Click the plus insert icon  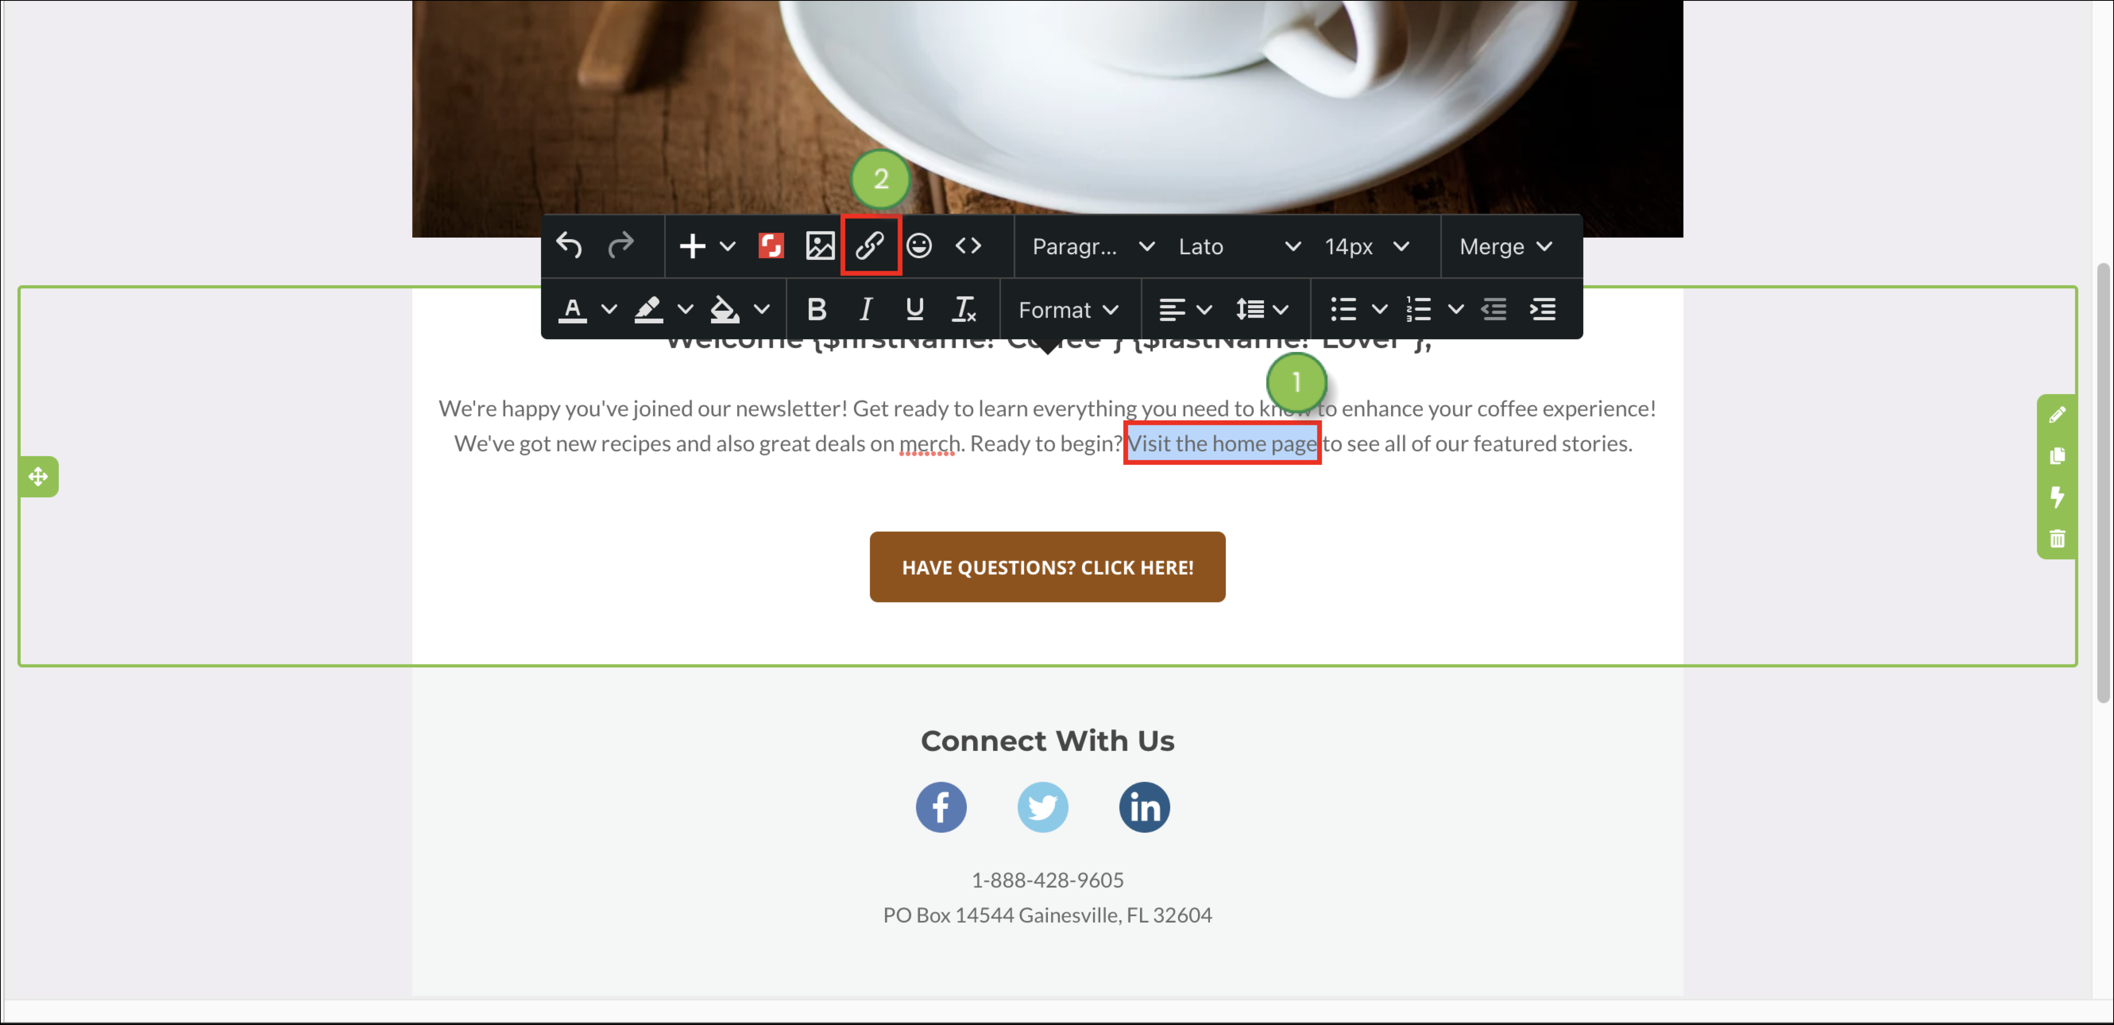[x=692, y=246]
